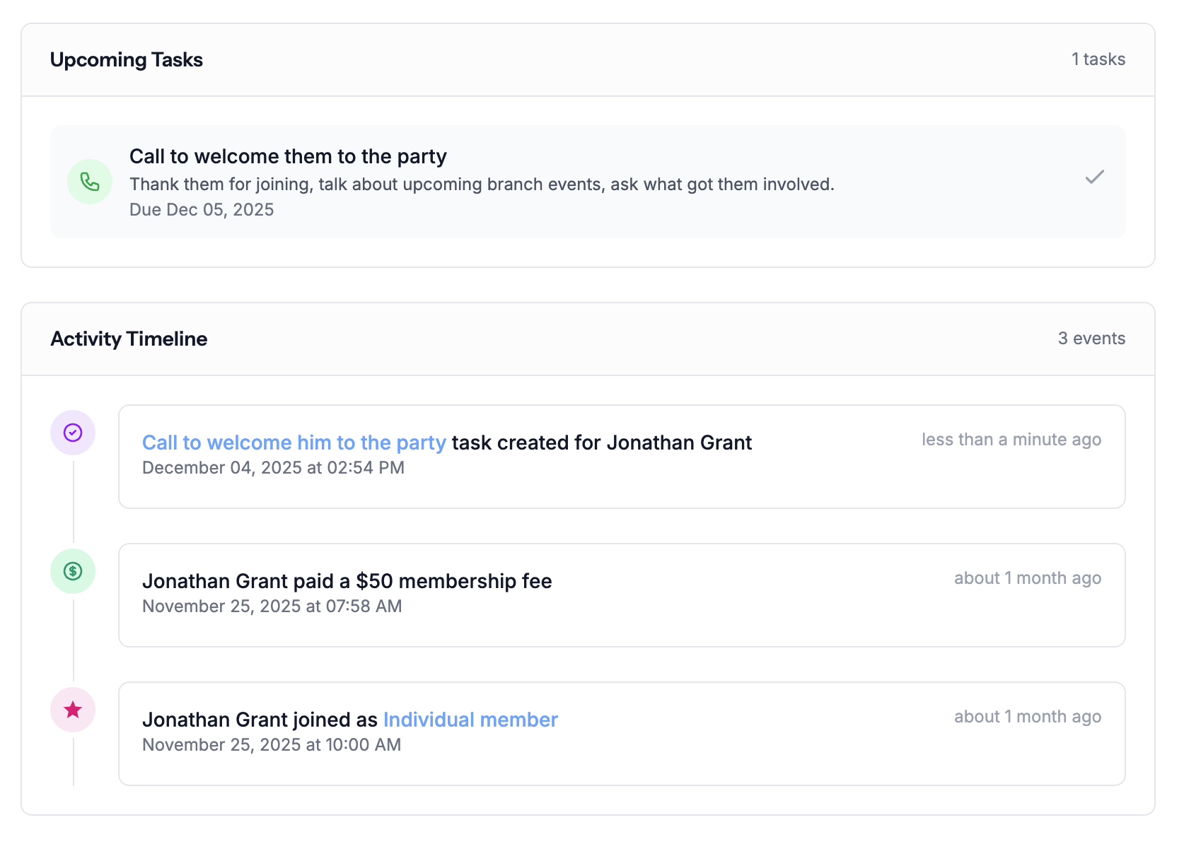Image resolution: width=1184 pixels, height=844 pixels.
Task: Click the green phone call icon
Action: pos(89,182)
